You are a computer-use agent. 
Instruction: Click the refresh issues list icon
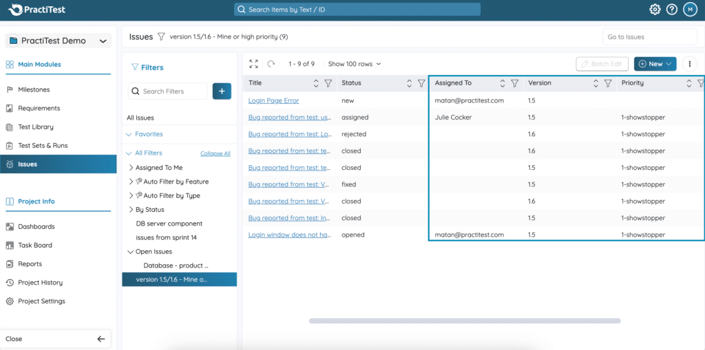(271, 64)
